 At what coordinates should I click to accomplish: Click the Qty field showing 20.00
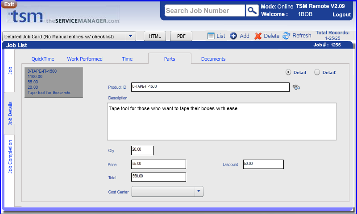click(x=142, y=151)
